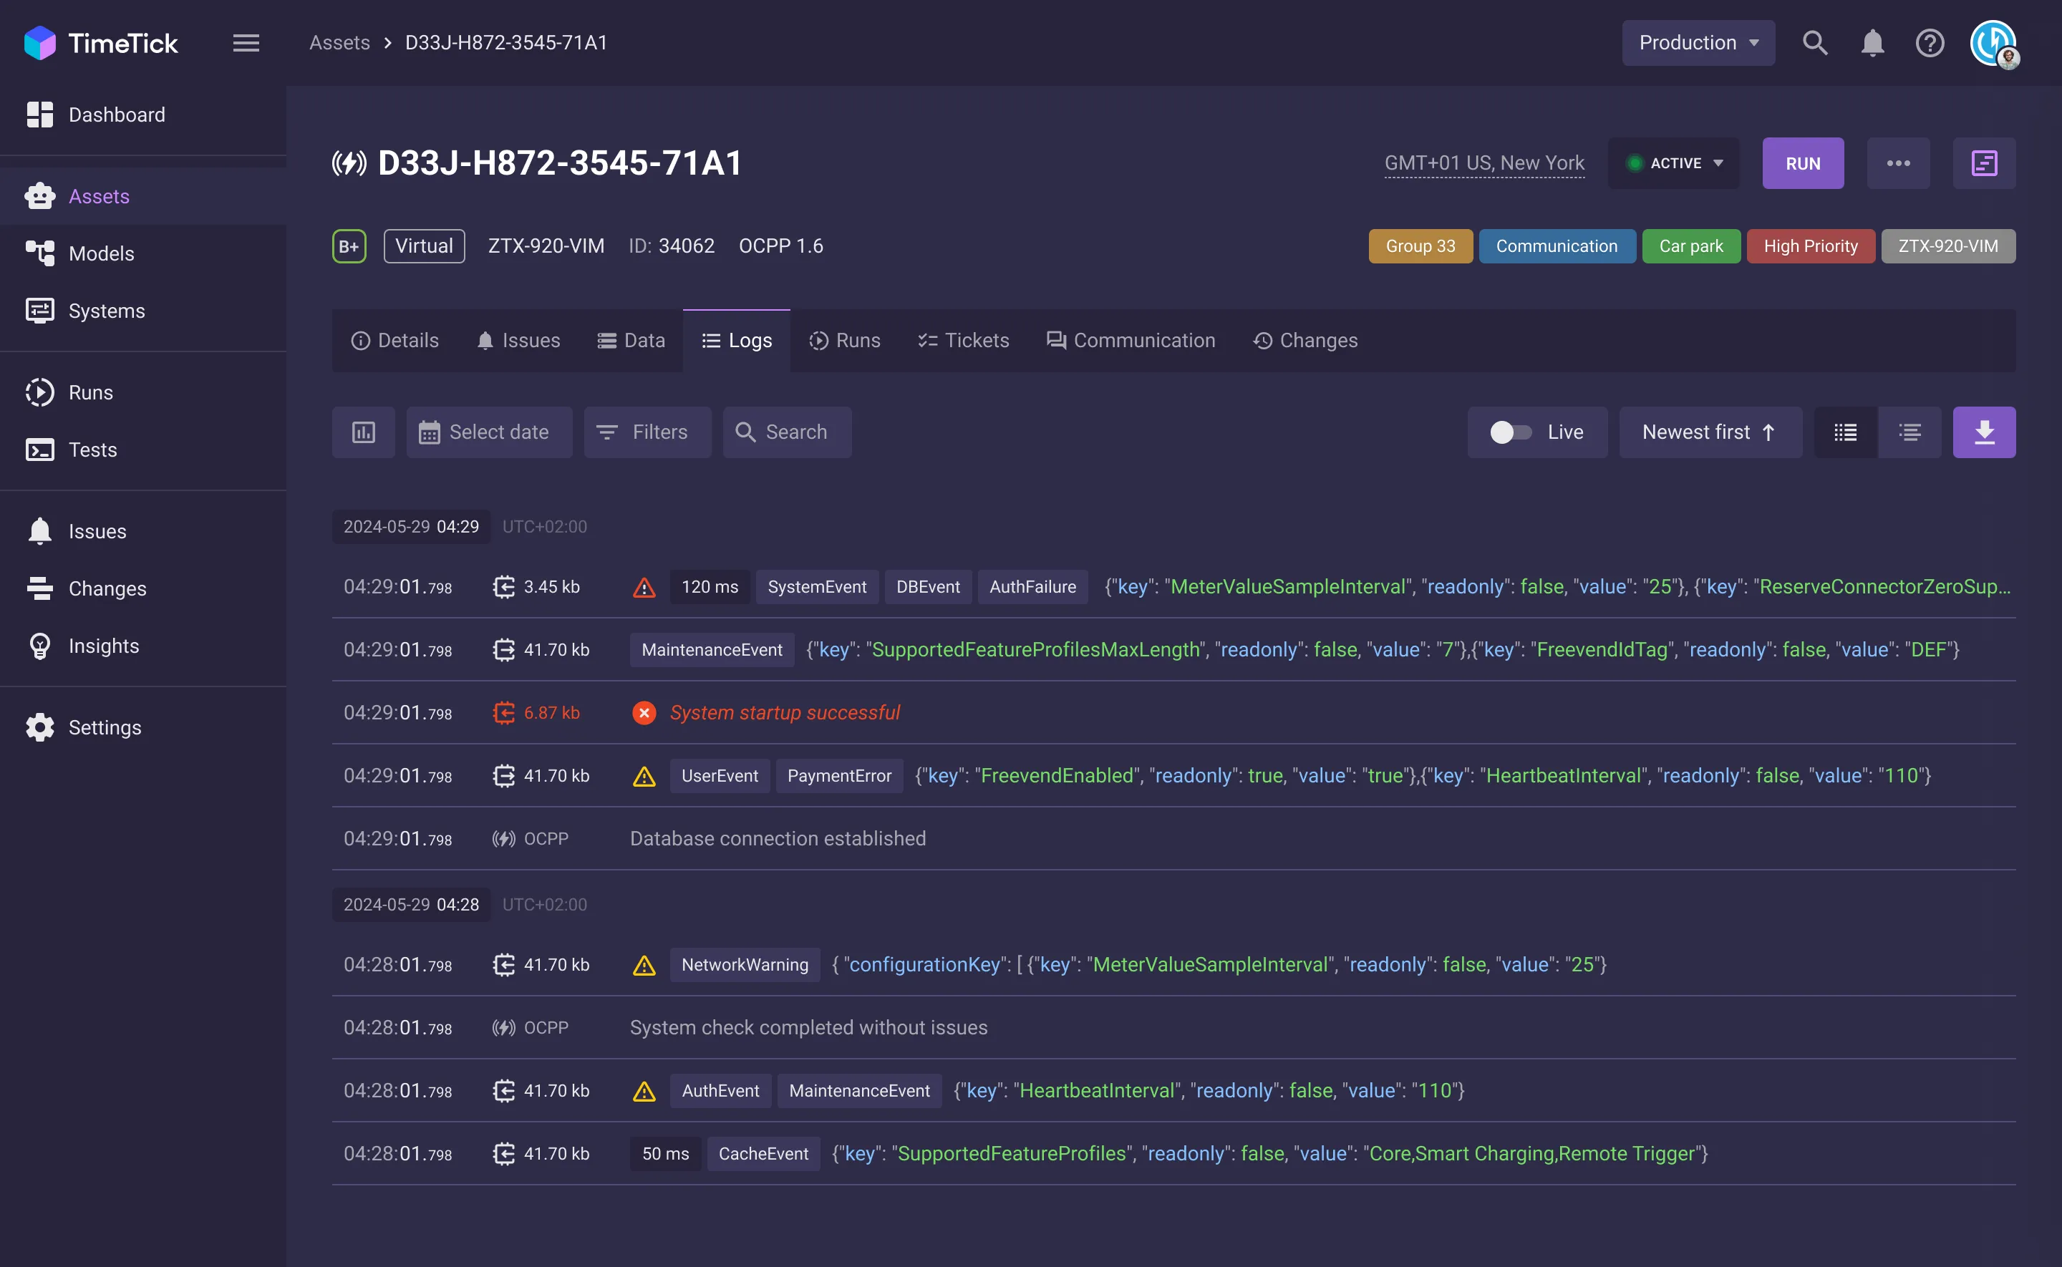This screenshot has height=1267, width=2062.
Task: Click warning triangle on AuthEvent row
Action: (644, 1091)
